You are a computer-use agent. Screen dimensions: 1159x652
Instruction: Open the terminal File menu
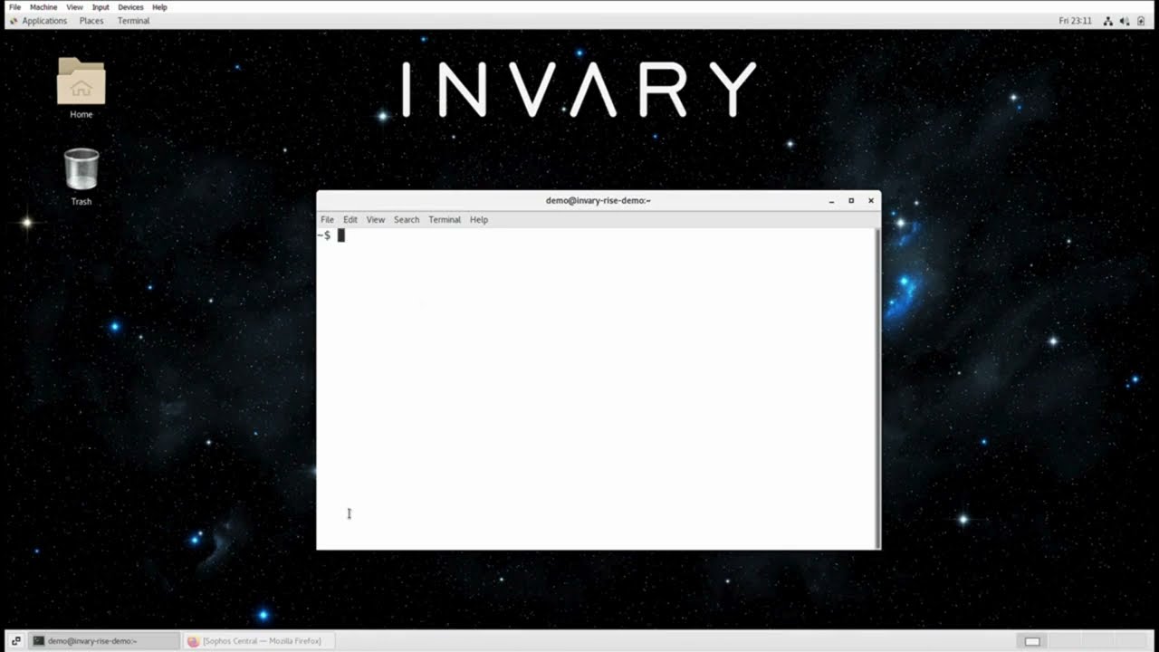[x=327, y=220]
